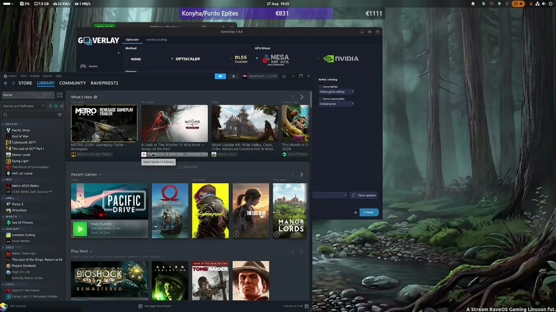Collapse the 2025 category in the sidebar

click(x=3, y=247)
